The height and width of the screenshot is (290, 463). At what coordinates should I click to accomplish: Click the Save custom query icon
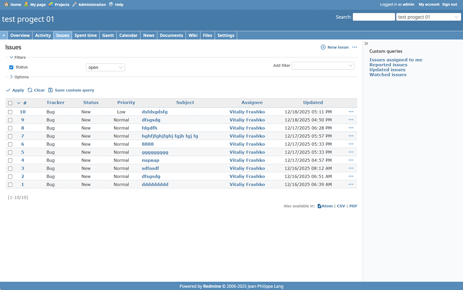pyautogui.click(x=51, y=90)
